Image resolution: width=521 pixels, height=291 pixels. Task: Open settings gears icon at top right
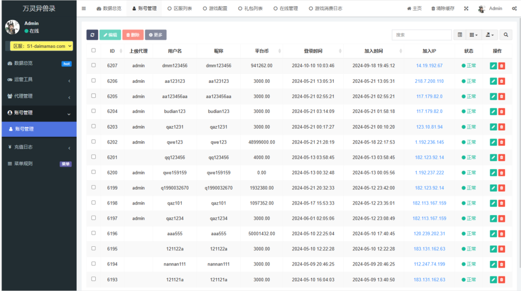pos(514,9)
